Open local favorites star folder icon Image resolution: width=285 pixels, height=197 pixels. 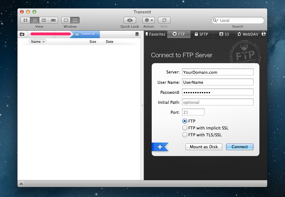pos(22,34)
